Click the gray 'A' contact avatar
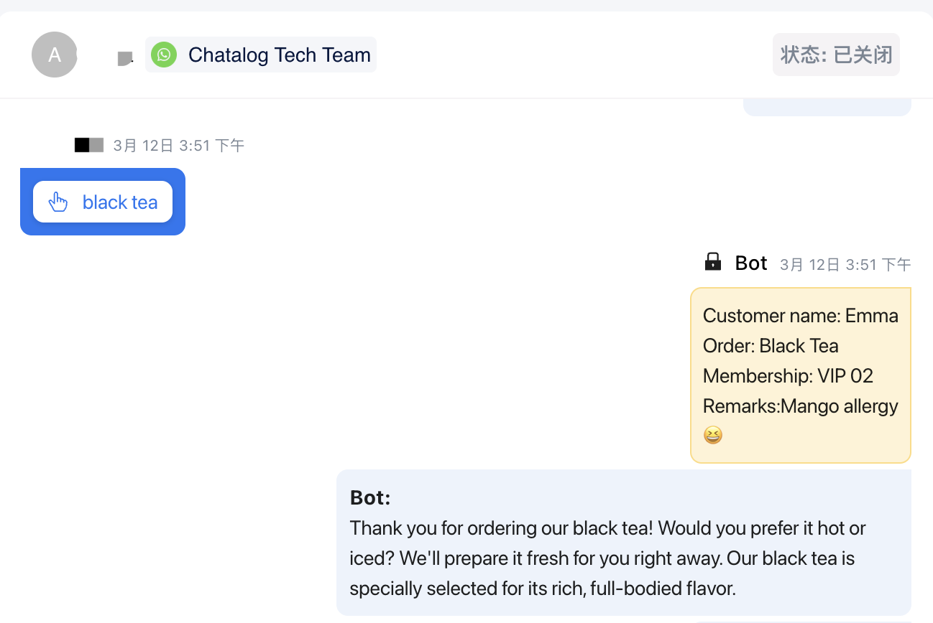 (55, 55)
